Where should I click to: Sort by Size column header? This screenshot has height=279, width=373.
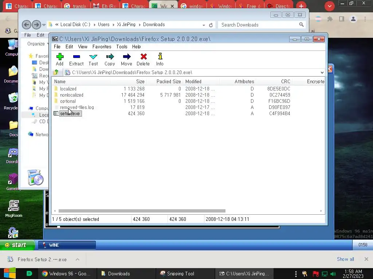point(129,81)
